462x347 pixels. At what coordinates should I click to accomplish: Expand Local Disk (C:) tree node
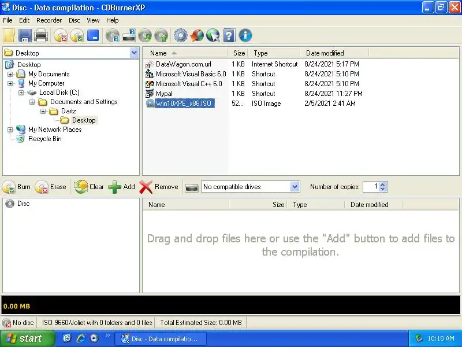pos(21,93)
